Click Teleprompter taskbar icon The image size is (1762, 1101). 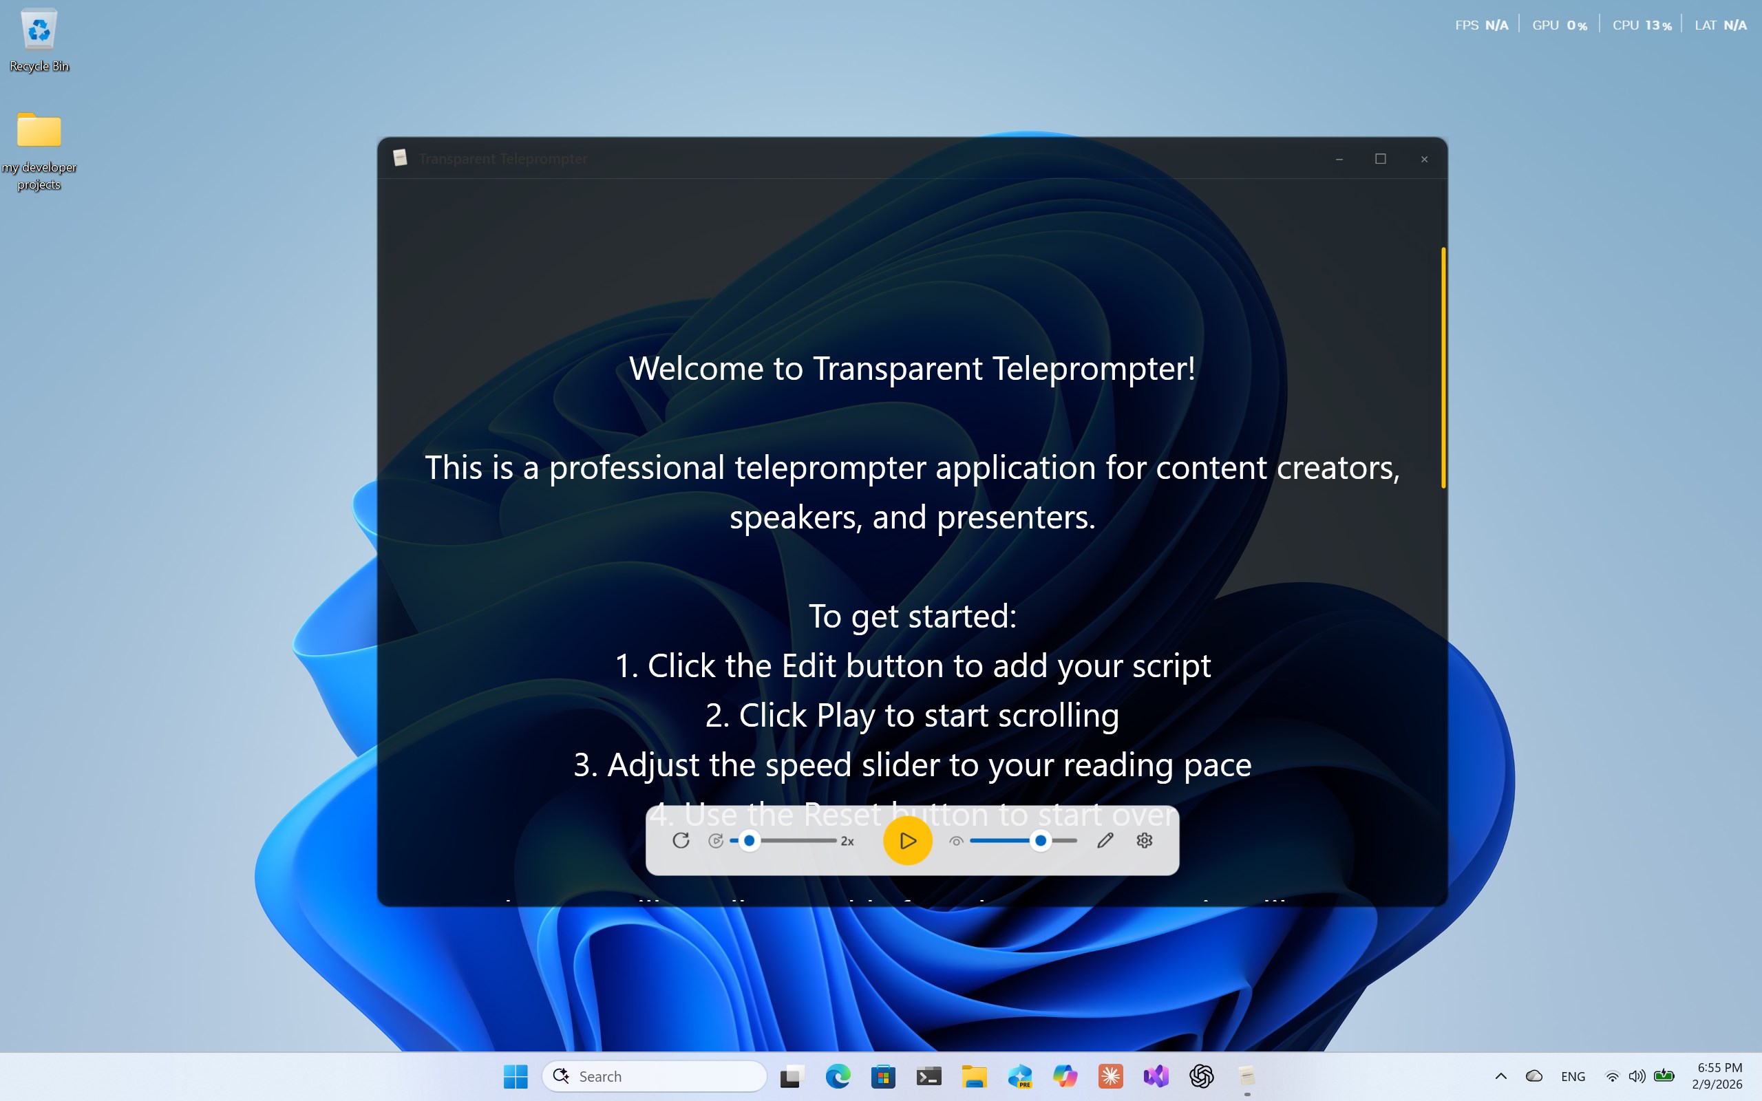coord(1246,1076)
